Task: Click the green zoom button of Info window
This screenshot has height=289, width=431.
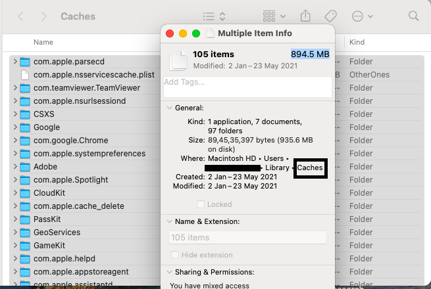Action: [x=196, y=33]
